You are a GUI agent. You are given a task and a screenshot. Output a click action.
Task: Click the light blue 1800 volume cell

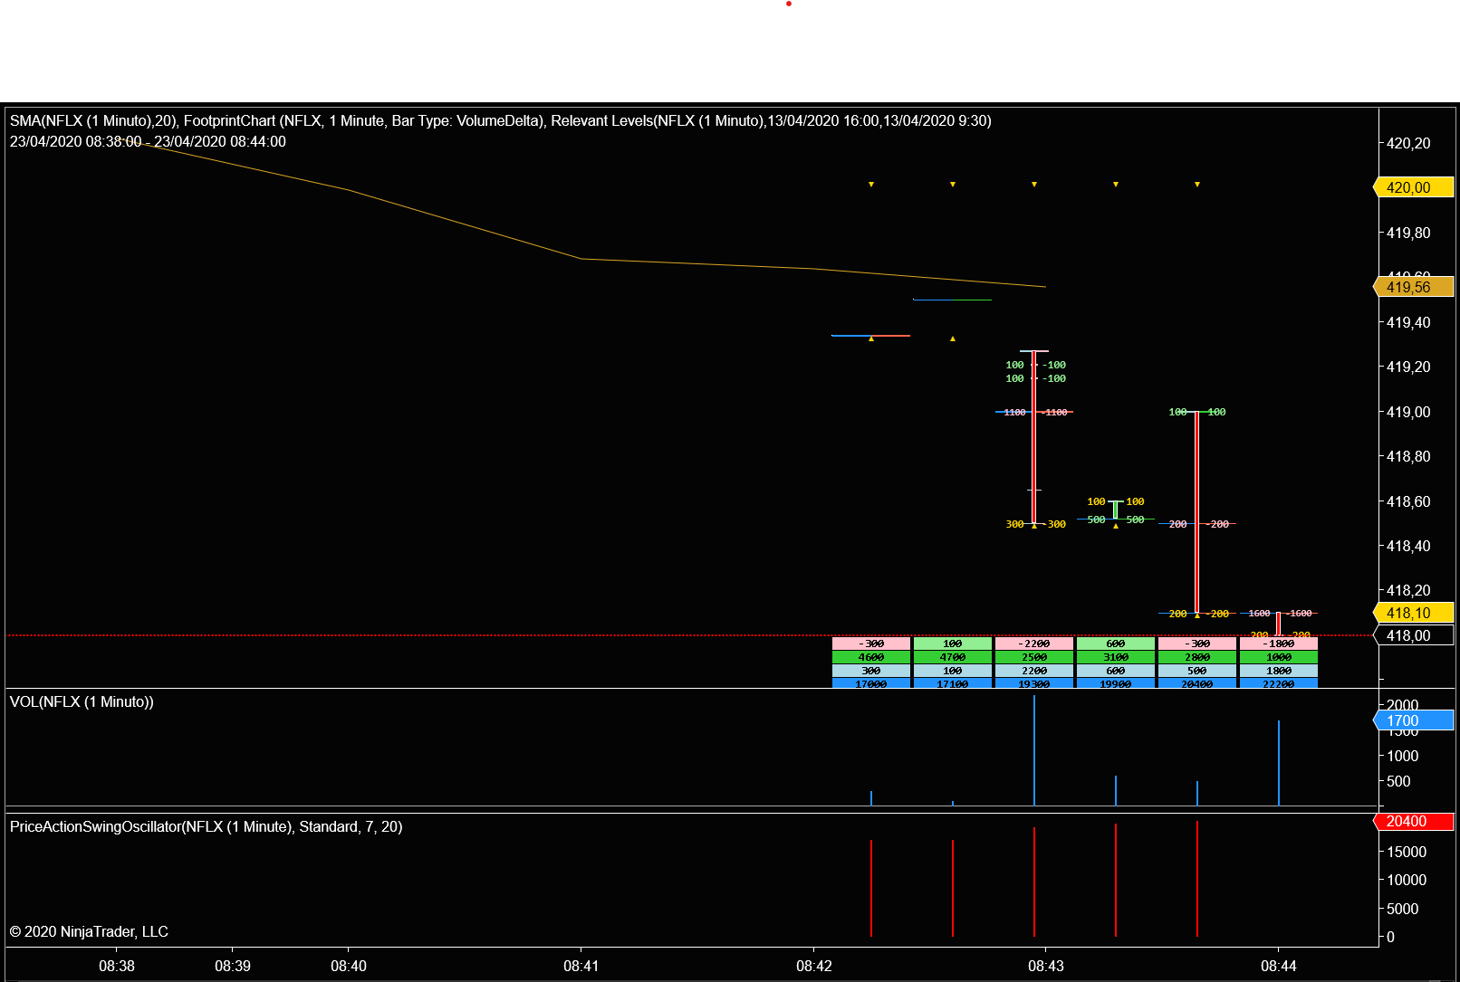1279,671
